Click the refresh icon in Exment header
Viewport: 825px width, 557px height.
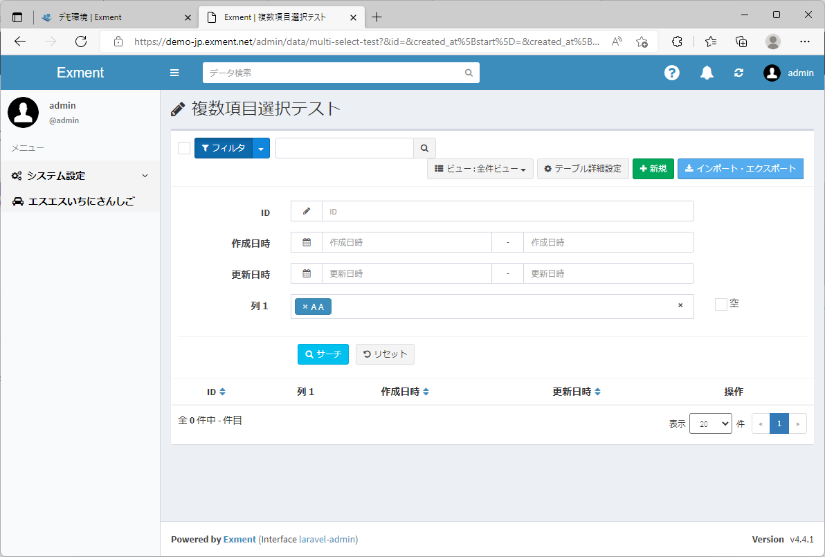tap(738, 73)
